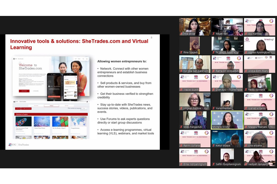The height and width of the screenshot is (184, 277).
Task: Click red join button on SheTrades welcome page
Action: pyautogui.click(x=24, y=91)
